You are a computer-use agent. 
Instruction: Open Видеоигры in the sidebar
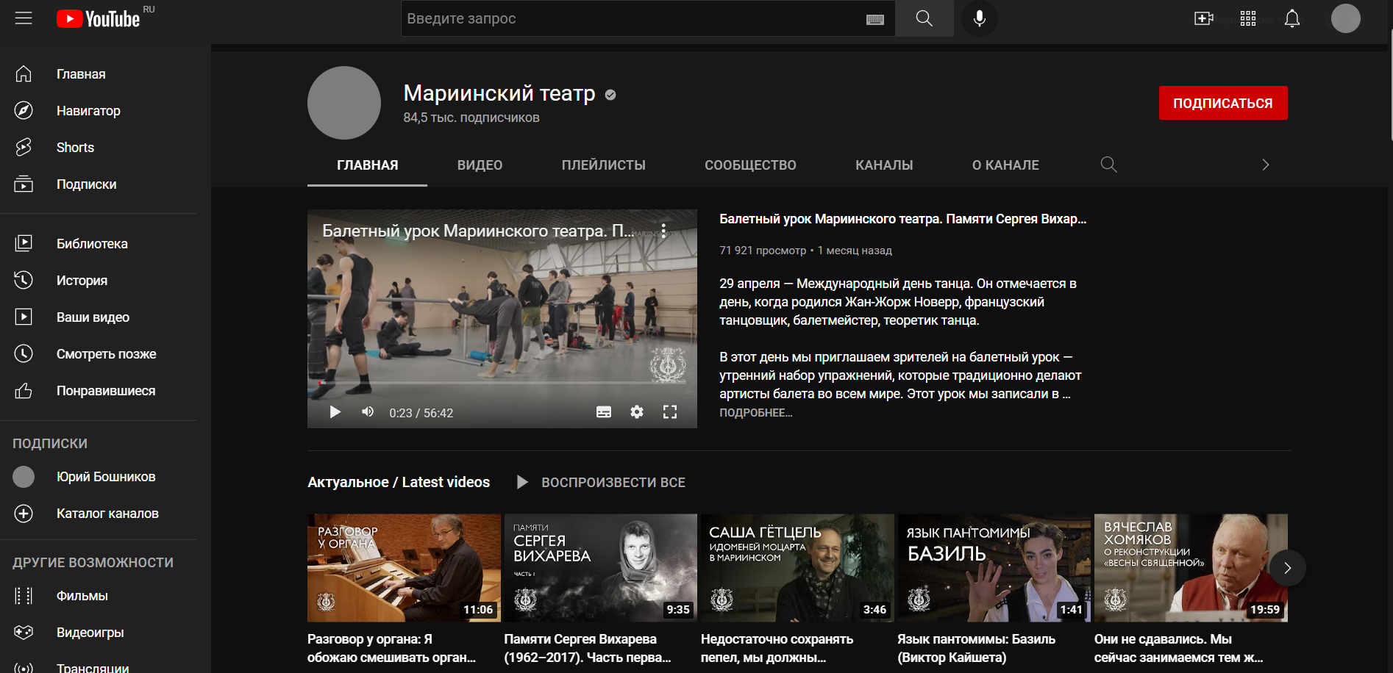(x=99, y=633)
